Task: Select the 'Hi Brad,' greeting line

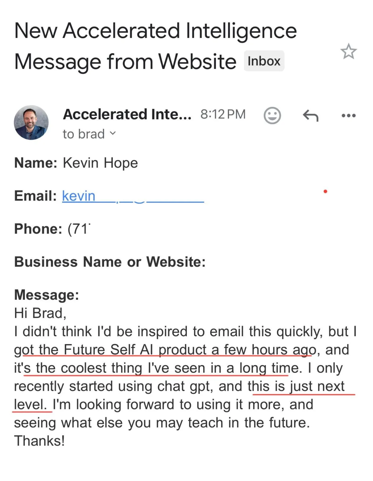Action: click(40, 313)
